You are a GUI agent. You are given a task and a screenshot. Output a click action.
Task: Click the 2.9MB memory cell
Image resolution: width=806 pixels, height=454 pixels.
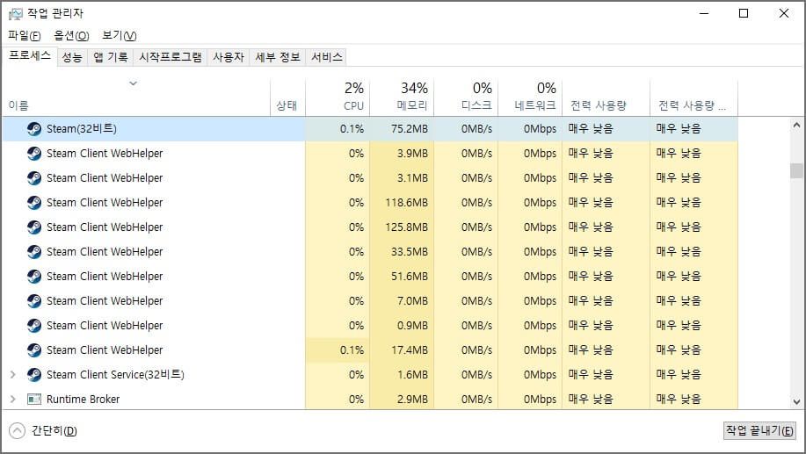pos(402,399)
